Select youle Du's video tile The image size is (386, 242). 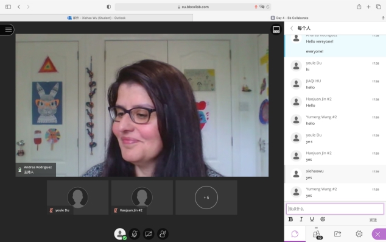pyautogui.click(x=77, y=198)
